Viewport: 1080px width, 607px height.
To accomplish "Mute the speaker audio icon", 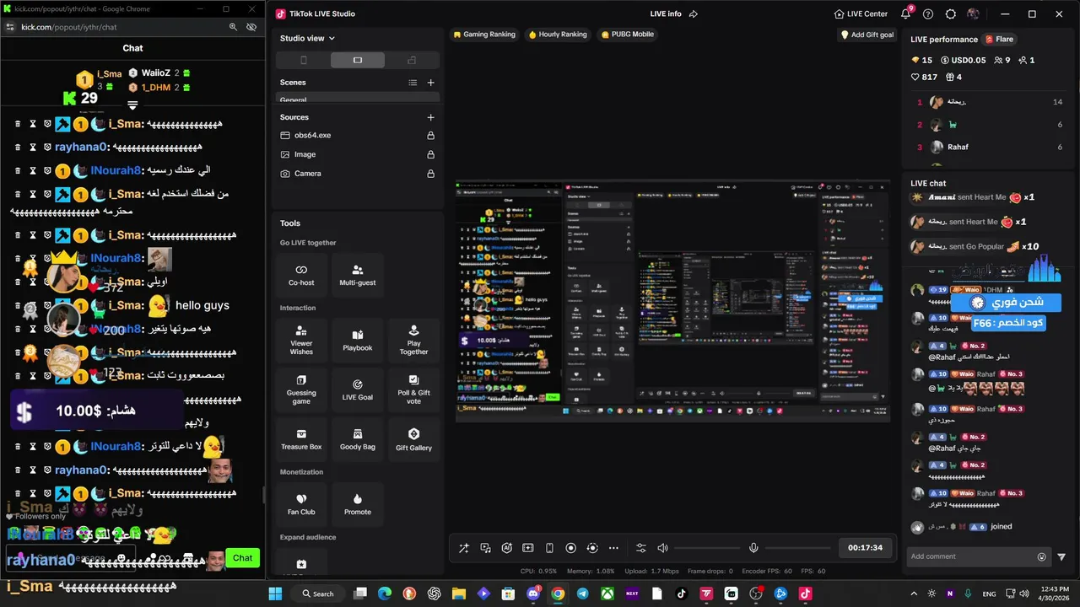I will (663, 548).
